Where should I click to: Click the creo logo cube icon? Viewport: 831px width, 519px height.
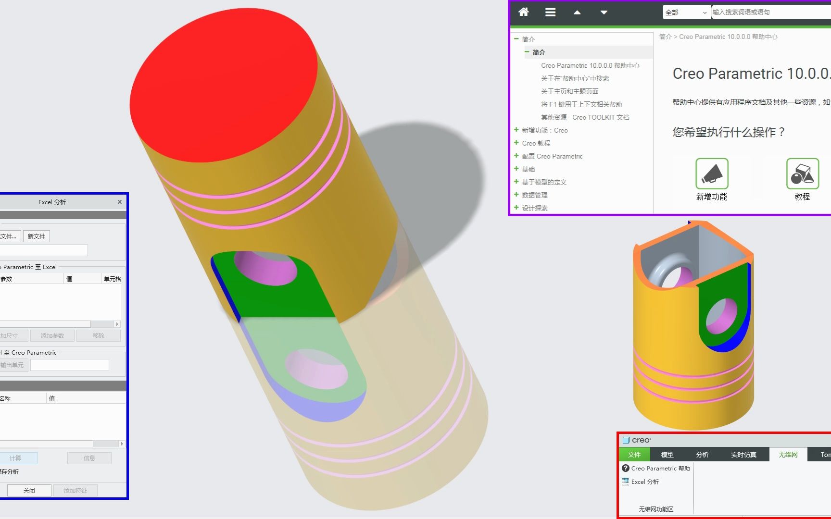(626, 440)
